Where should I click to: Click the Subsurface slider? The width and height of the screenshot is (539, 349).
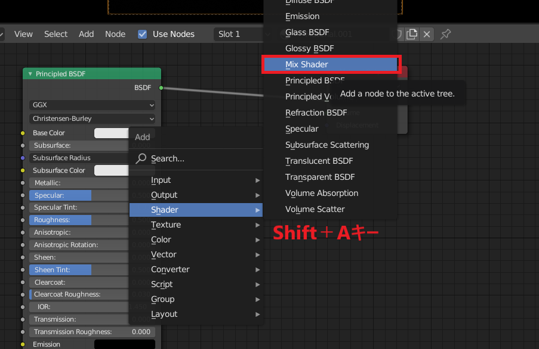point(79,145)
